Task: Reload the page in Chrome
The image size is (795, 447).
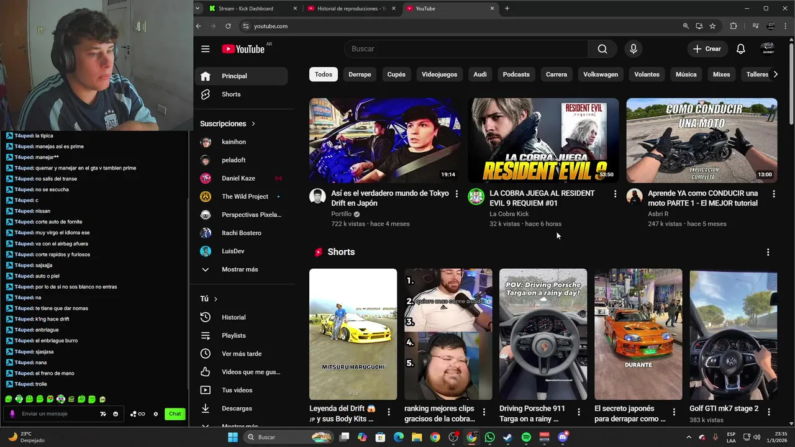Action: [228, 26]
